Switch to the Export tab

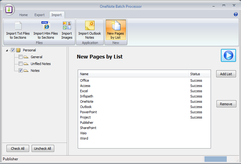40,15
